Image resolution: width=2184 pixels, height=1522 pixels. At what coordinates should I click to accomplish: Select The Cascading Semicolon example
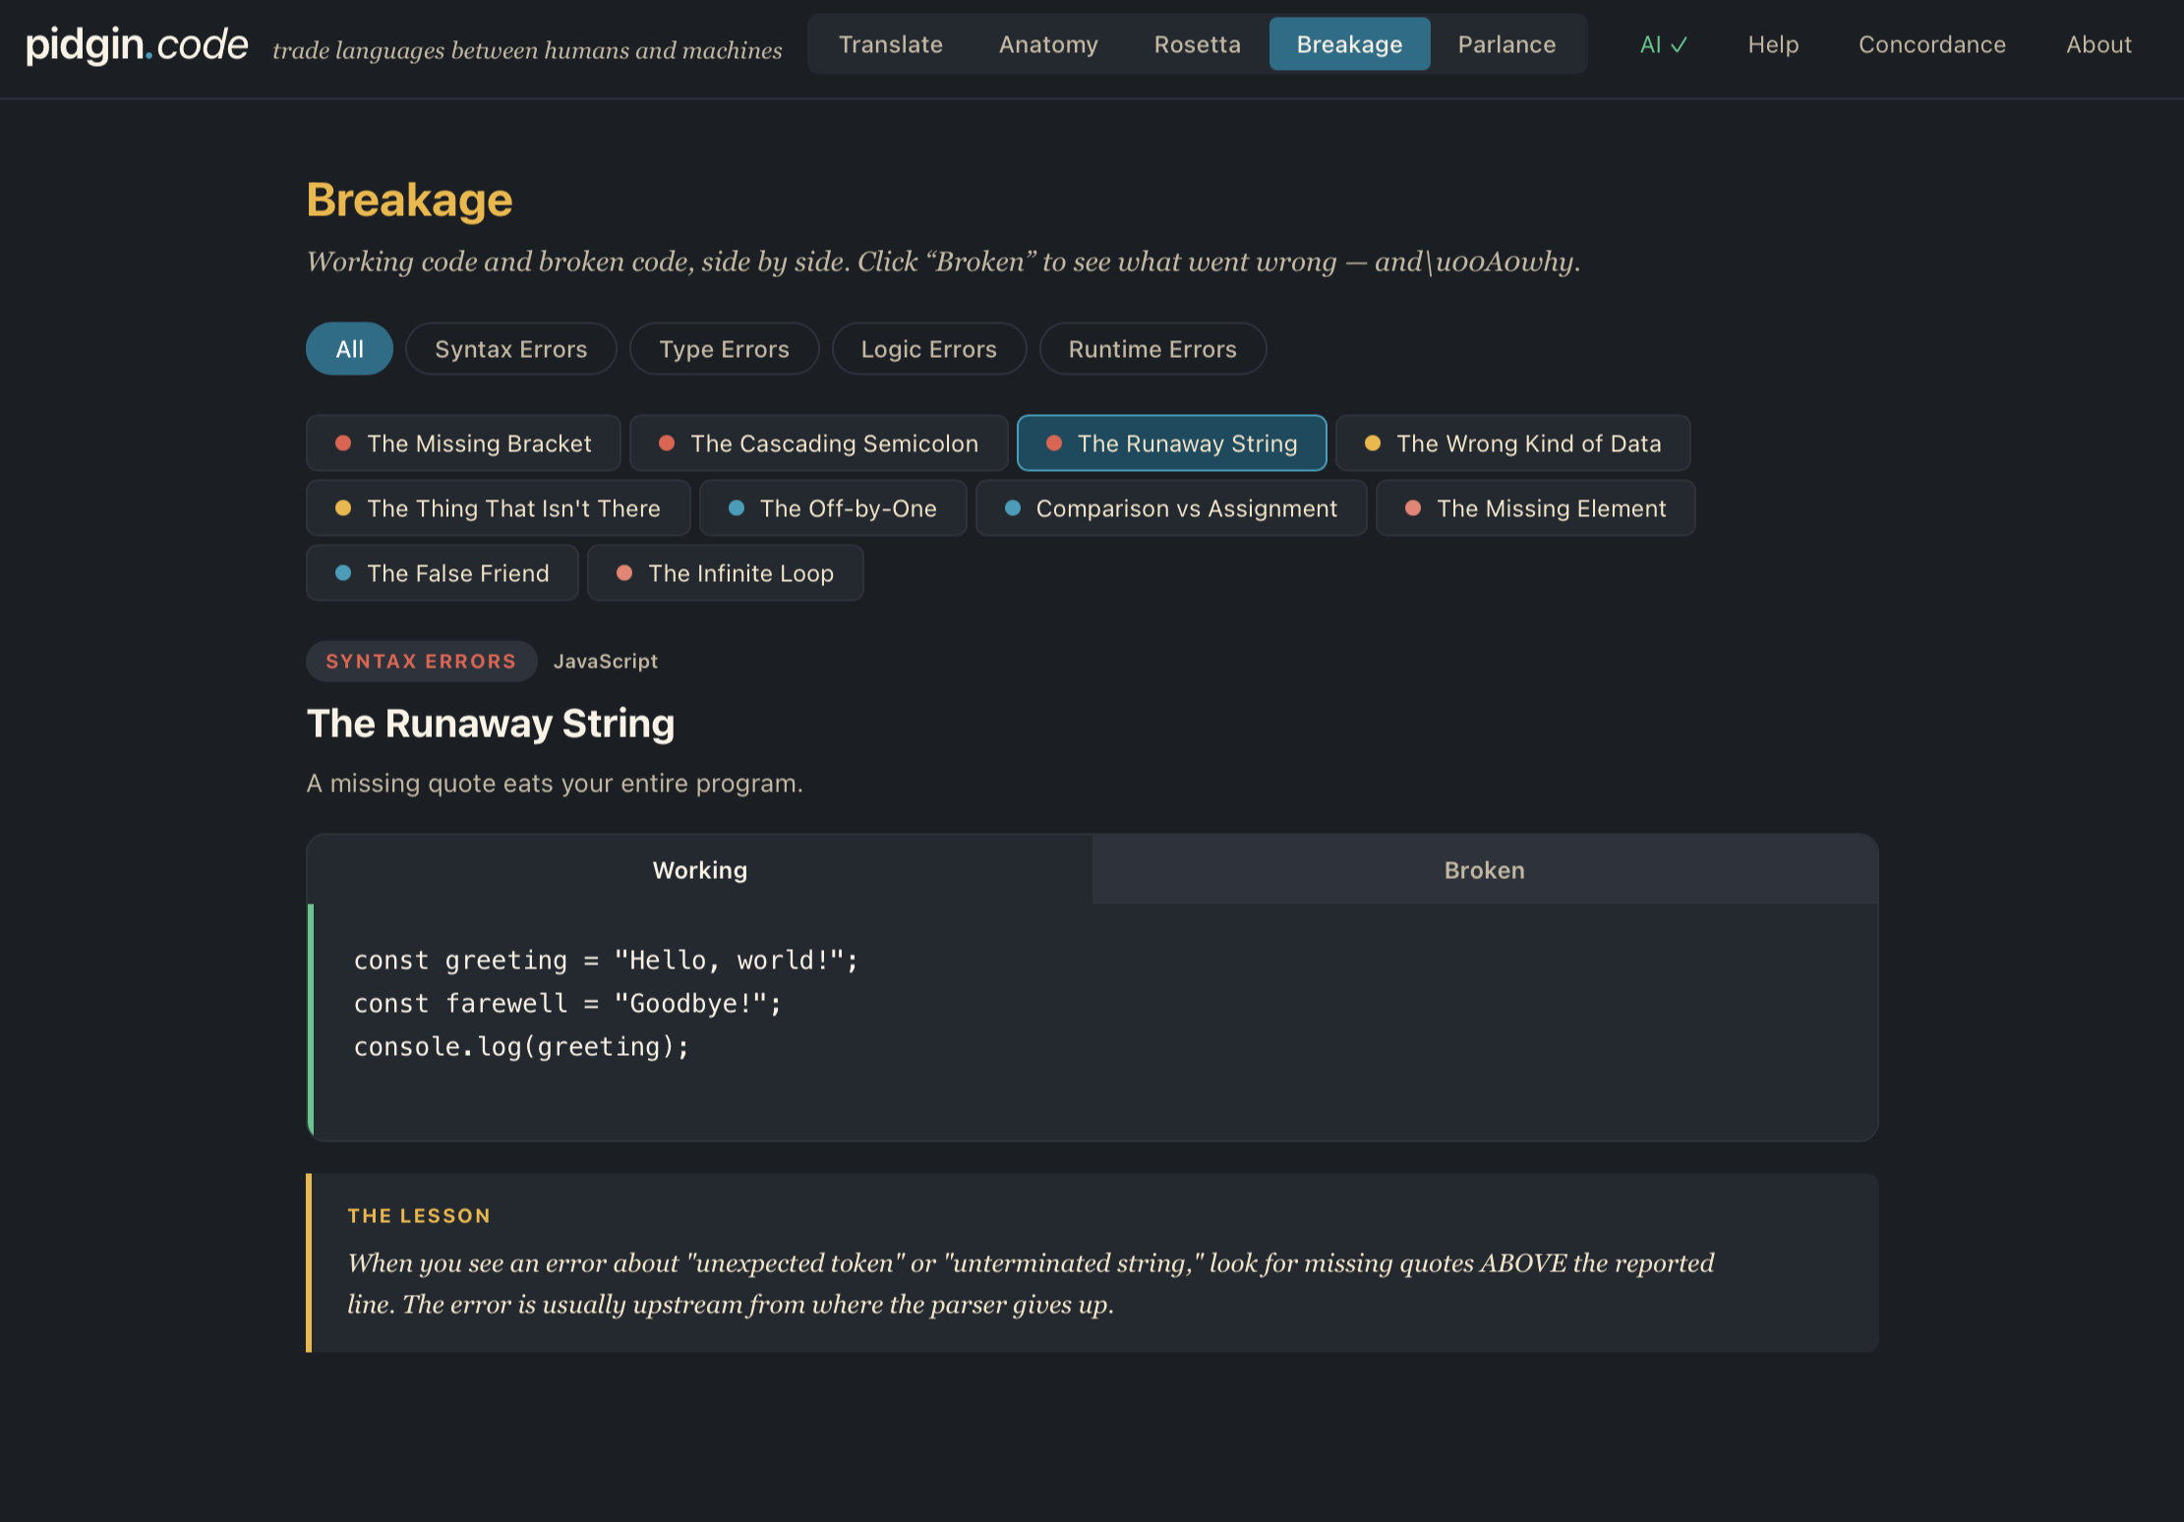coord(818,442)
